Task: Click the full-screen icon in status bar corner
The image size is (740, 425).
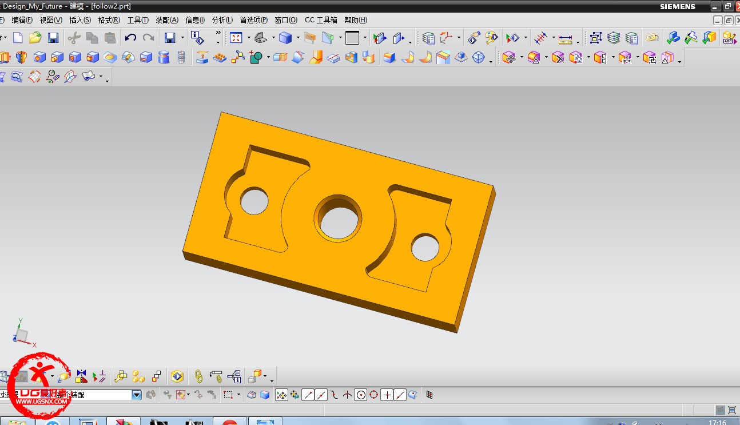Action: [731, 410]
